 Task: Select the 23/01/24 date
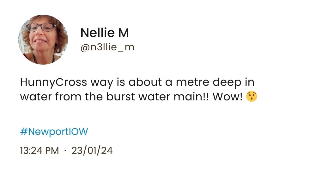92,150
